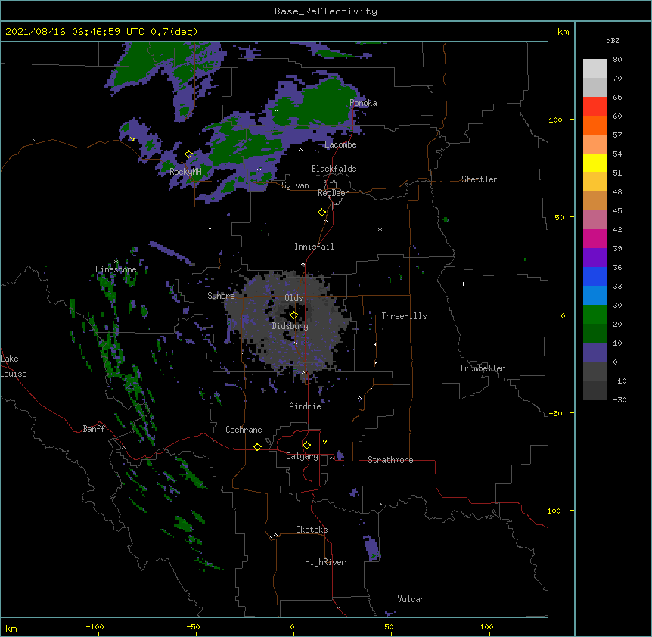Click the white asterisk east of Innisfail
This screenshot has height=637, width=652.
click(x=380, y=229)
